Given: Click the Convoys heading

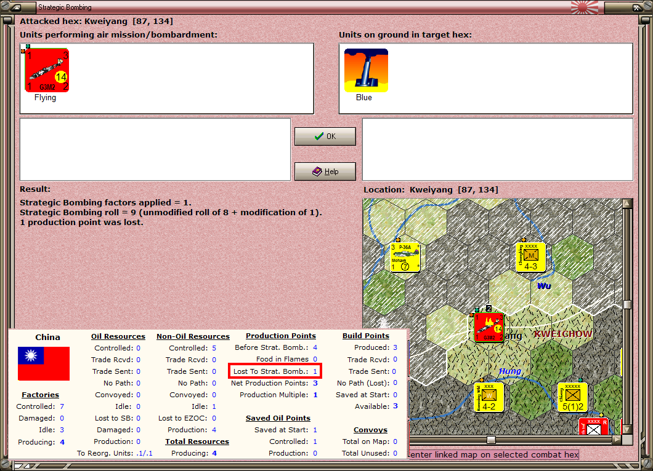Looking at the screenshot, I should [371, 430].
